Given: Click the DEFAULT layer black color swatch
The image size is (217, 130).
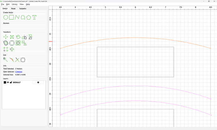Looking at the screenshot, I should coord(5,82).
